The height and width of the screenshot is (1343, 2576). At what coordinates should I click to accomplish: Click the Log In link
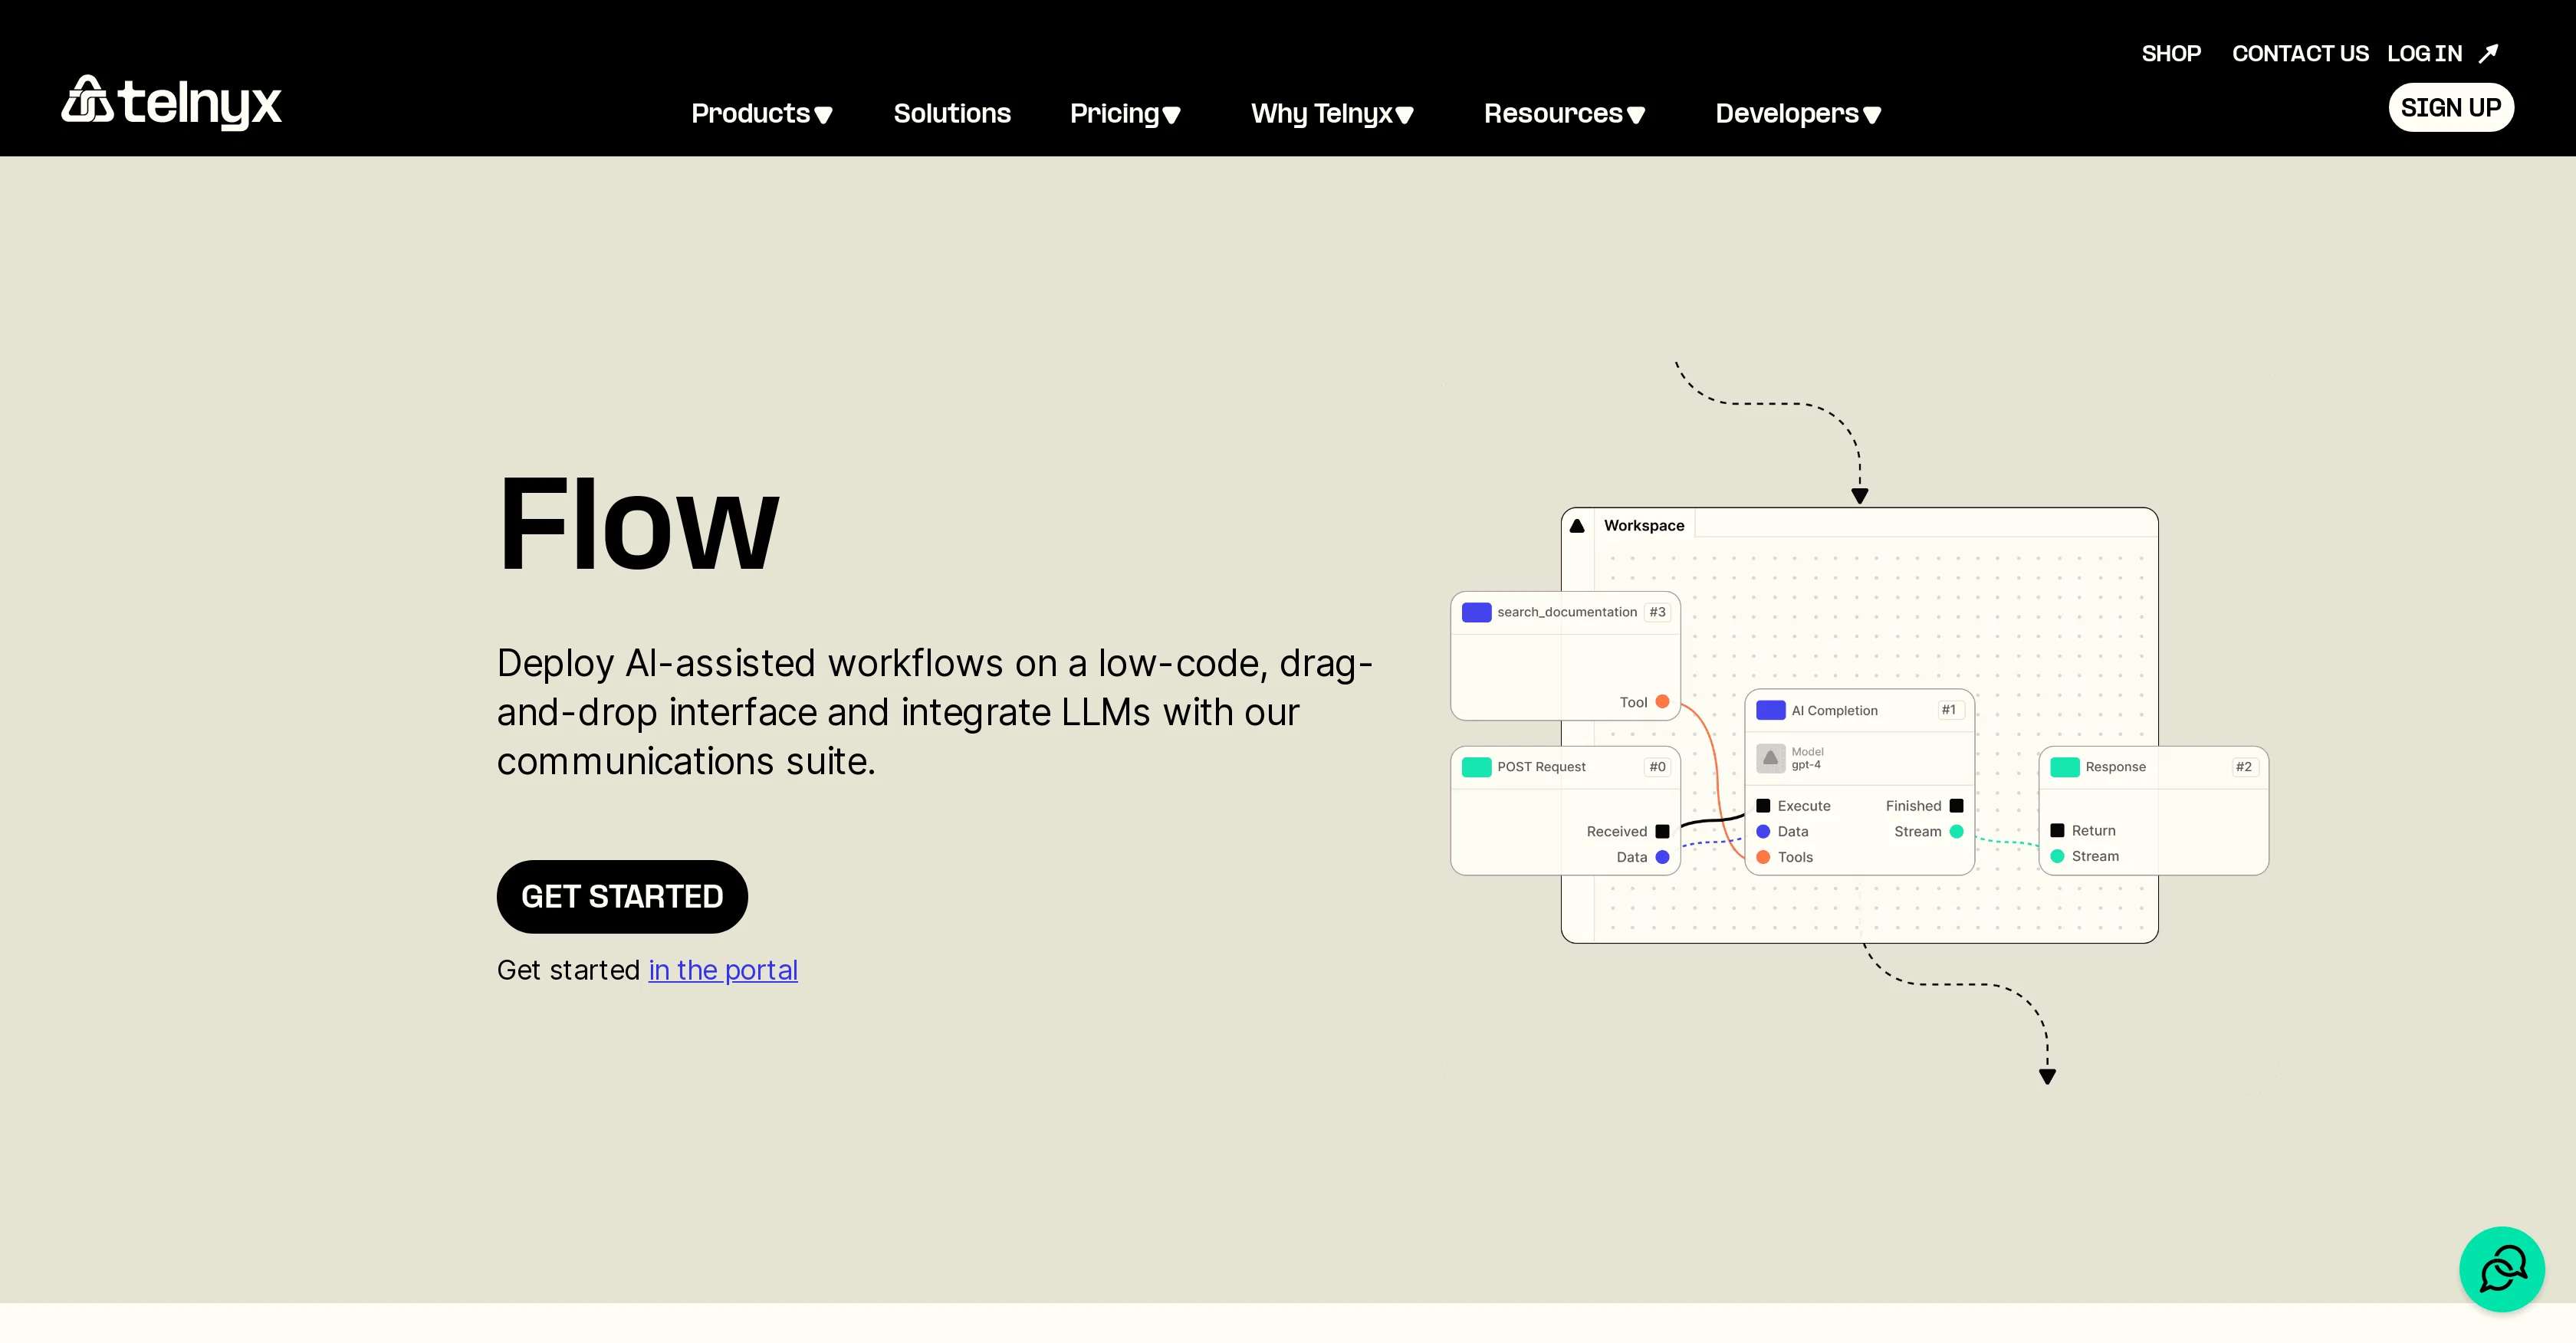click(x=2424, y=53)
